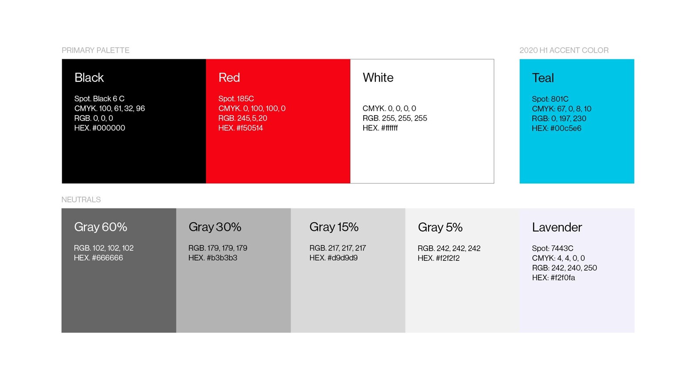Click the NEUTRALS section heading
Image resolution: width=696 pixels, height=392 pixels.
coord(81,200)
